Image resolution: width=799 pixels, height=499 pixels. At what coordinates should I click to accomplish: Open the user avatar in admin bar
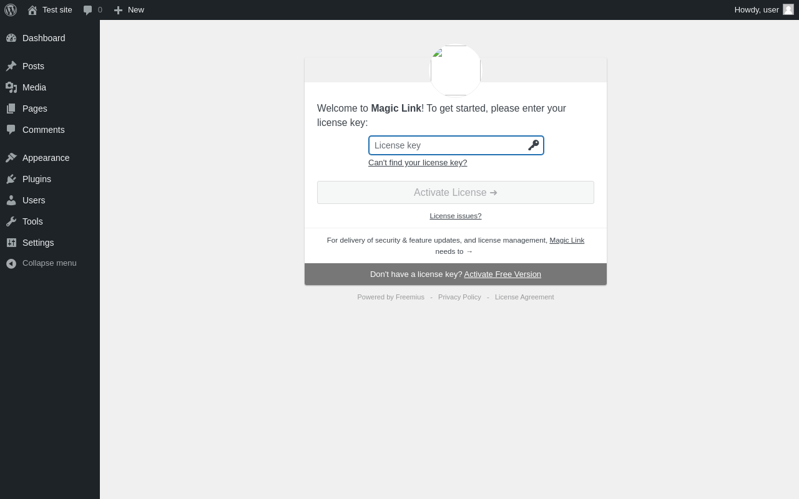[788, 10]
